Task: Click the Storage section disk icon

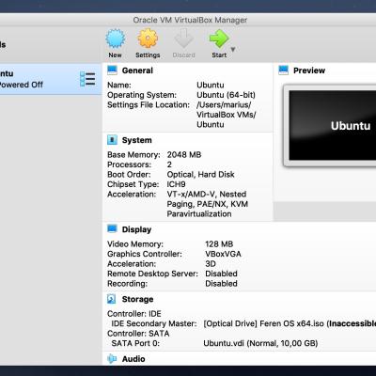Action: [x=112, y=299]
